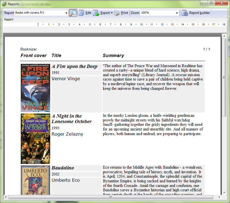Click the Export button label
This screenshot has height=203, width=230.
click(x=105, y=13)
